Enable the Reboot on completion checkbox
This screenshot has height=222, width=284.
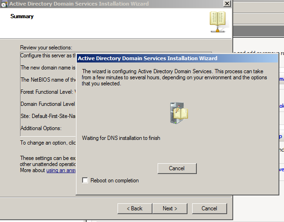coord(85,180)
